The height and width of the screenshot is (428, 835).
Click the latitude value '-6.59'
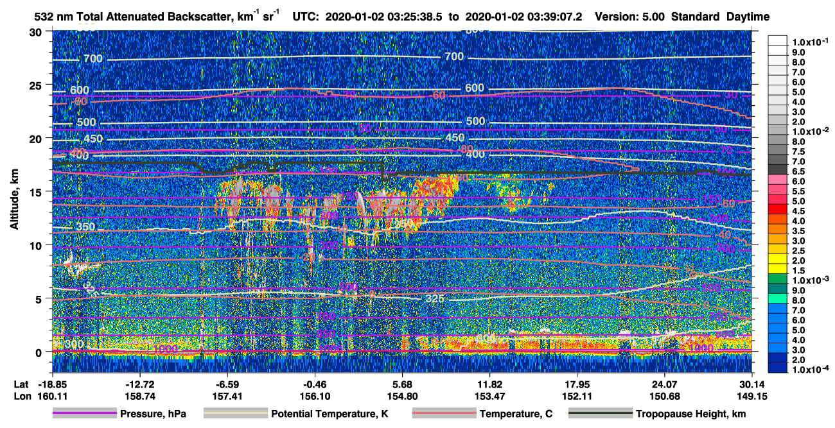point(227,384)
